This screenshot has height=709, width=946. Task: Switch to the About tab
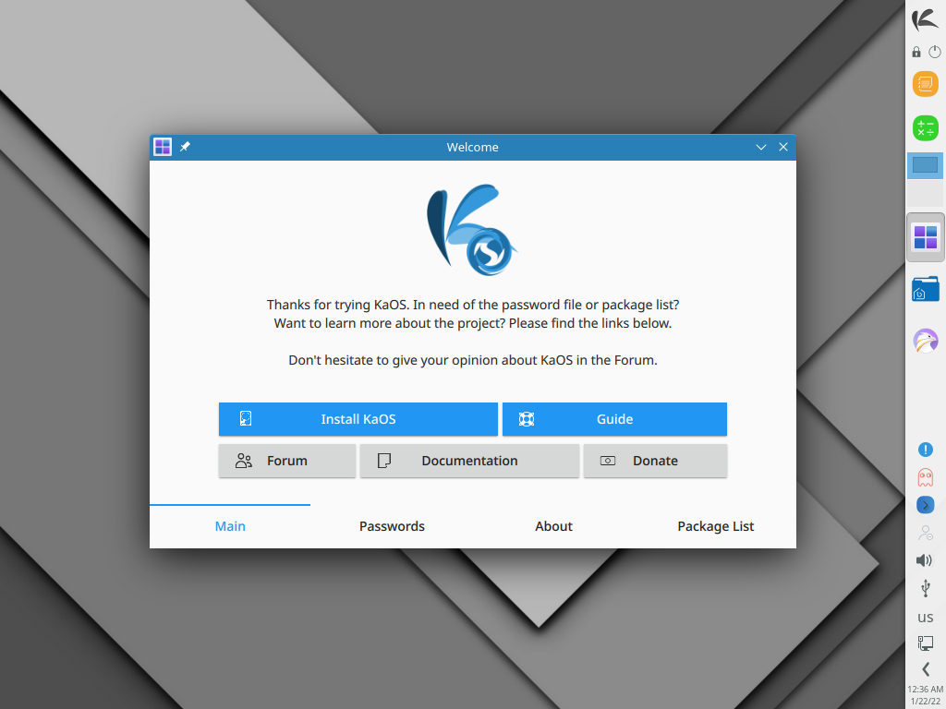point(553,526)
